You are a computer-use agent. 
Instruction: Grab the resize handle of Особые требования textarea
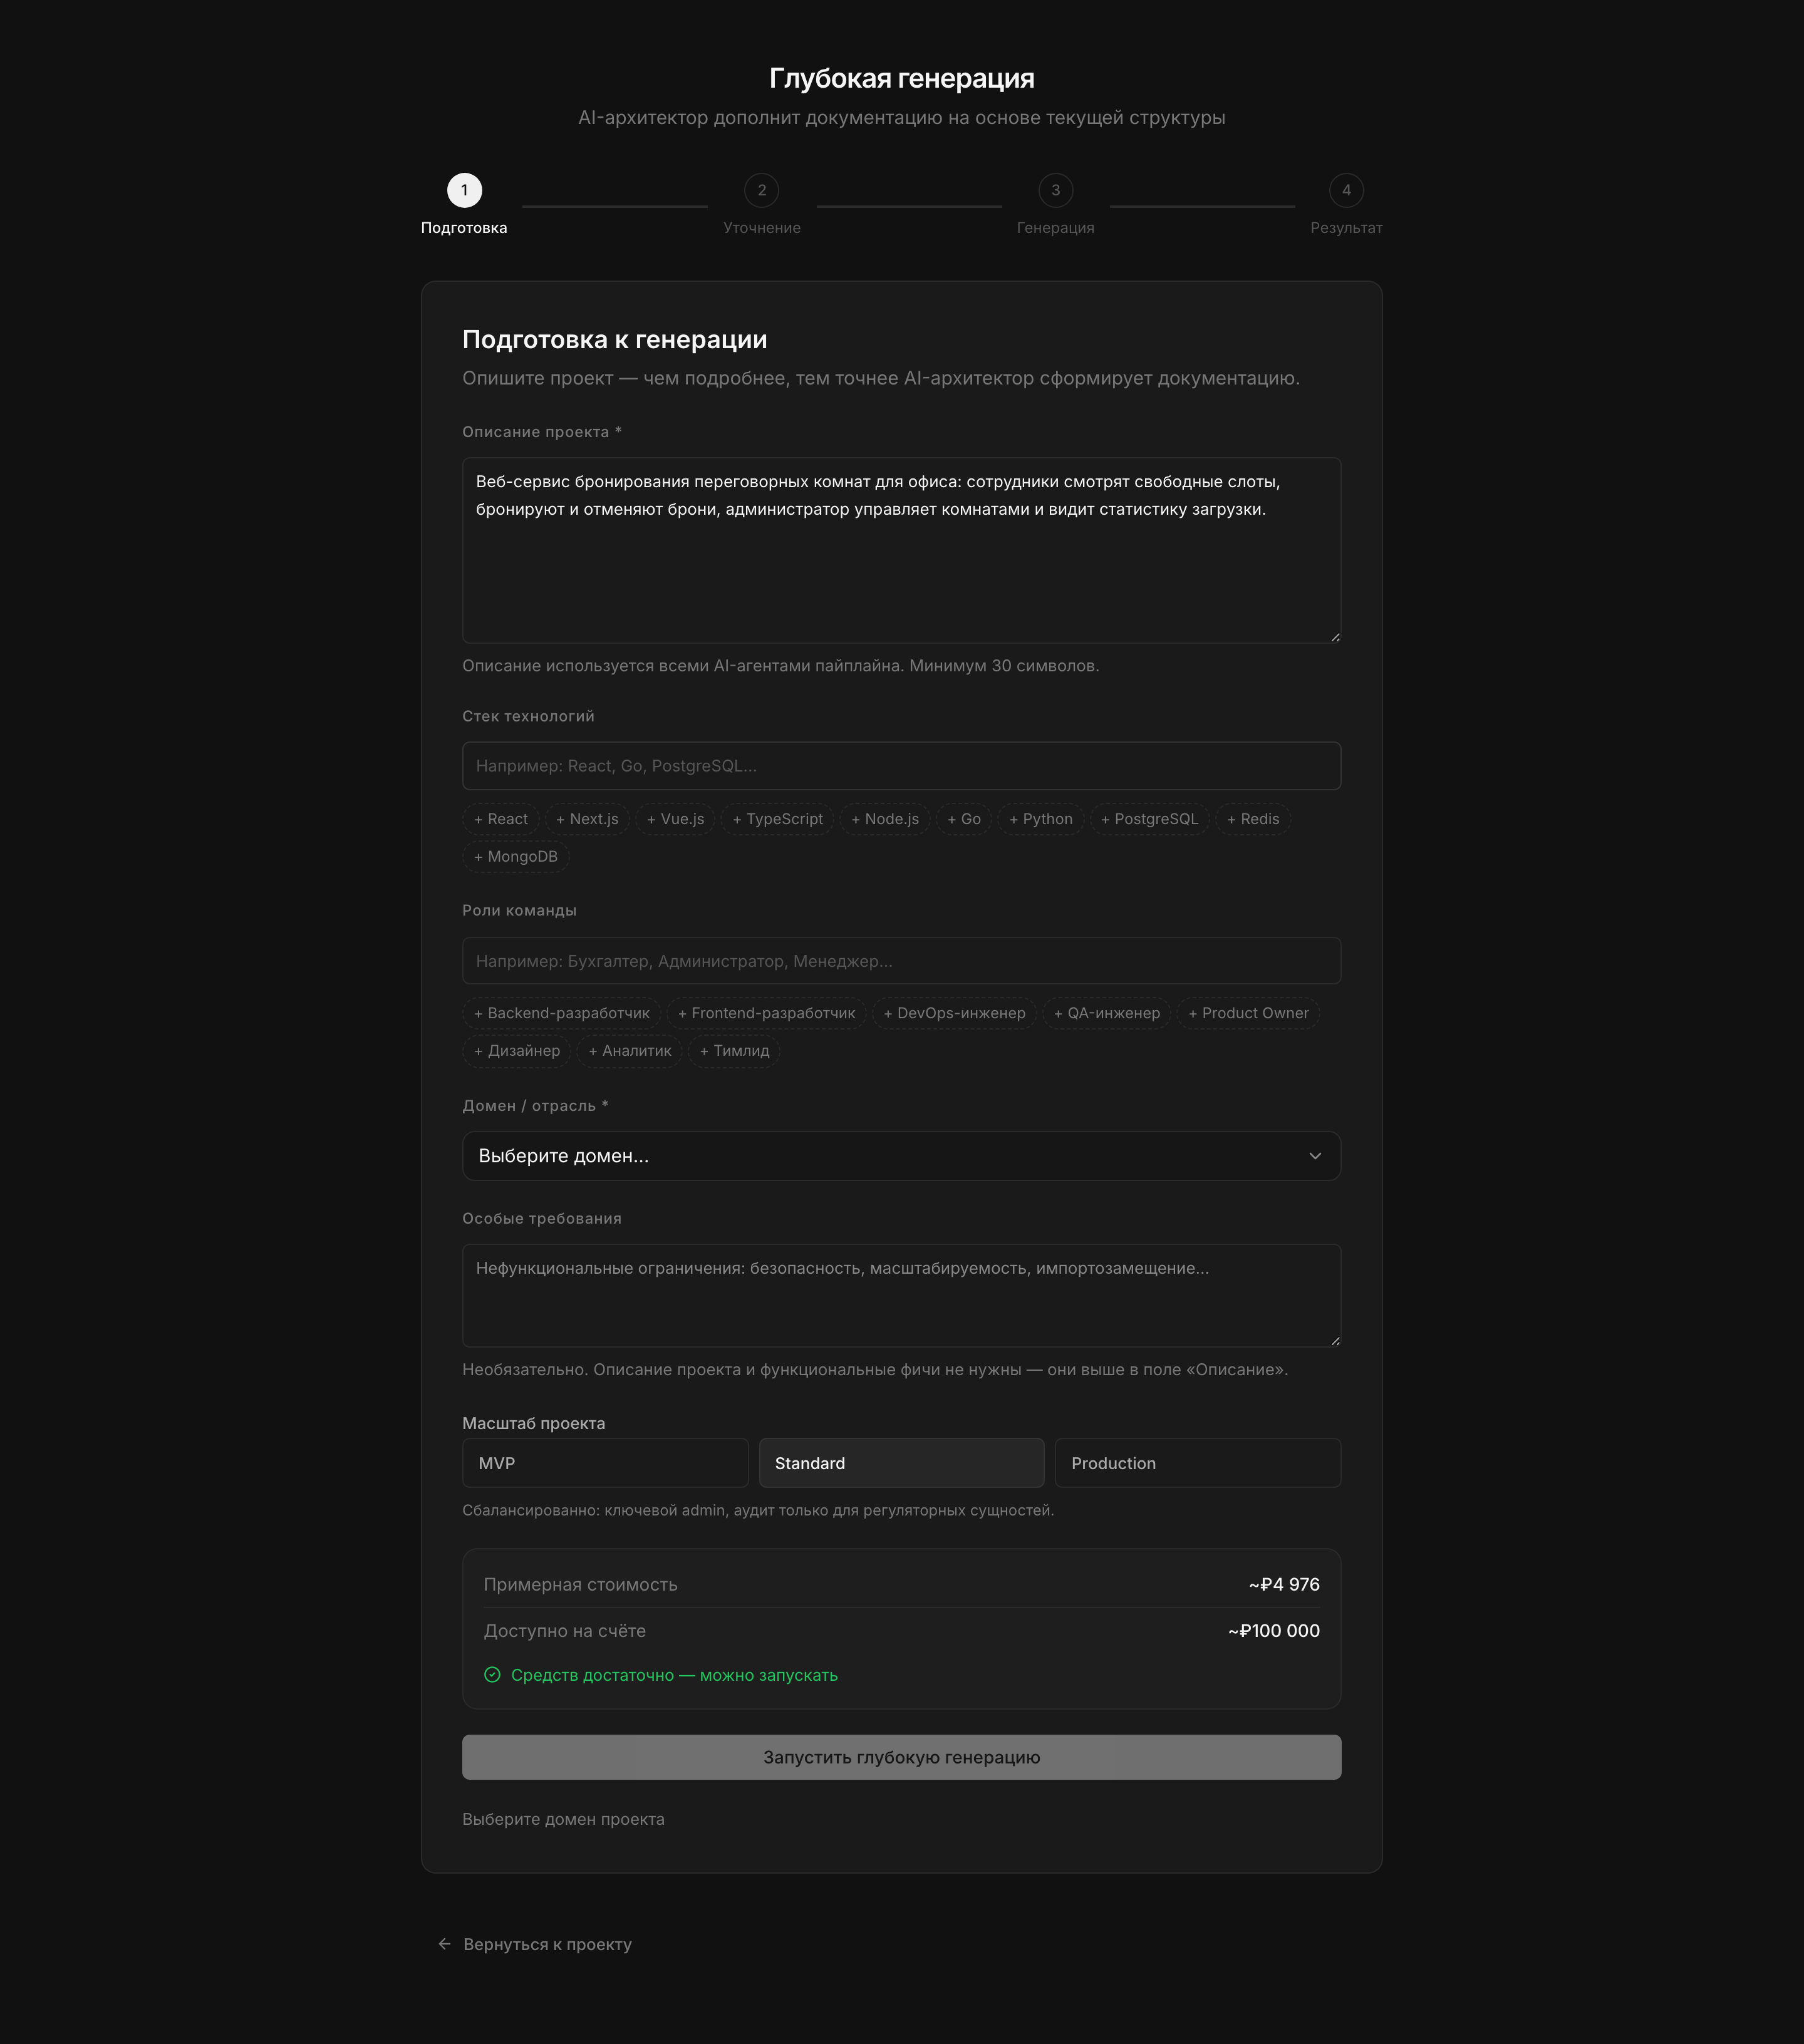pyautogui.click(x=1335, y=1341)
